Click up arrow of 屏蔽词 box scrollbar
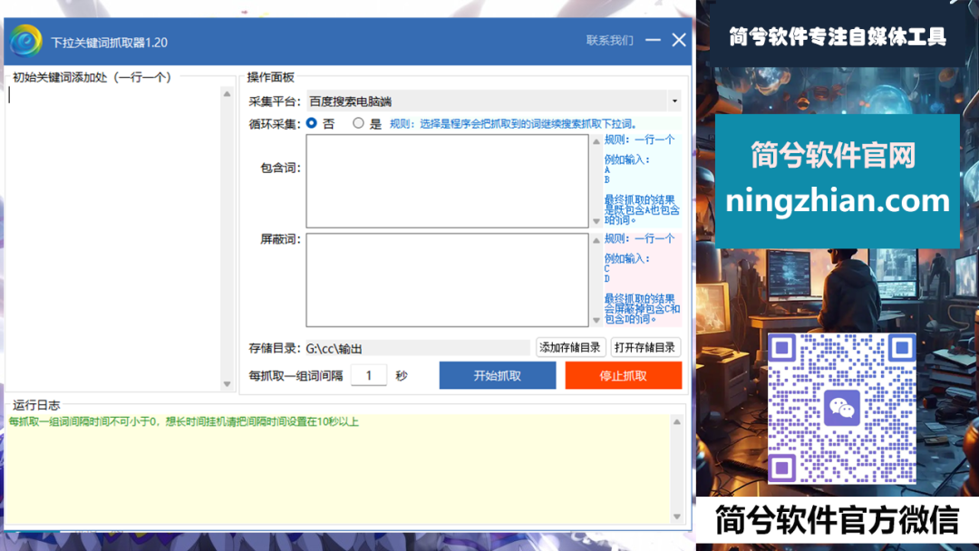The image size is (979, 551). [x=596, y=240]
